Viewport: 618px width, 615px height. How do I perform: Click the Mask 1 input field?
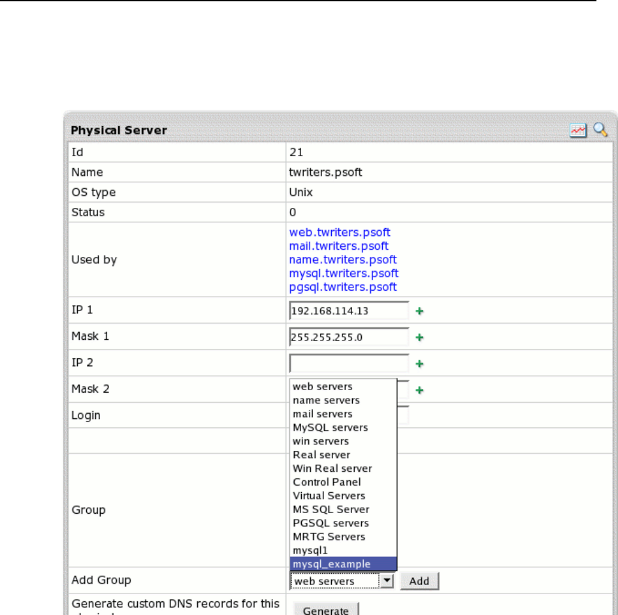(349, 337)
